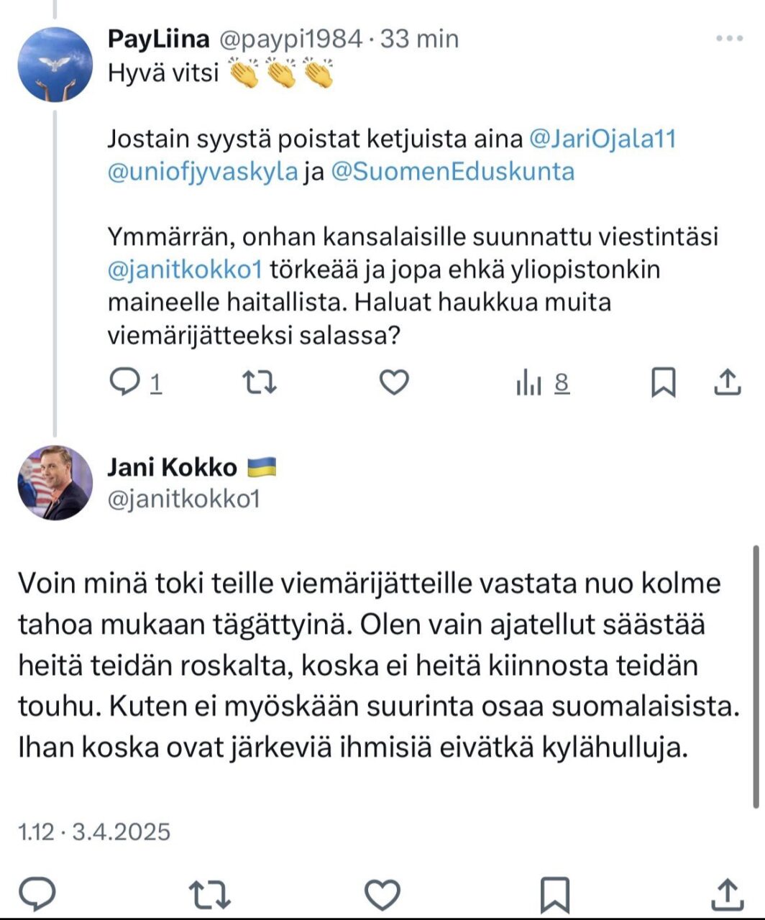This screenshot has height=920, width=765.
Task: Open the @JariOjala11 mention
Action: pos(603,139)
